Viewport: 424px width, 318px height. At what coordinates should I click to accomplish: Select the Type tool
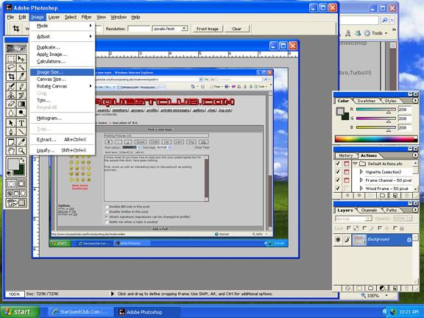(21, 123)
